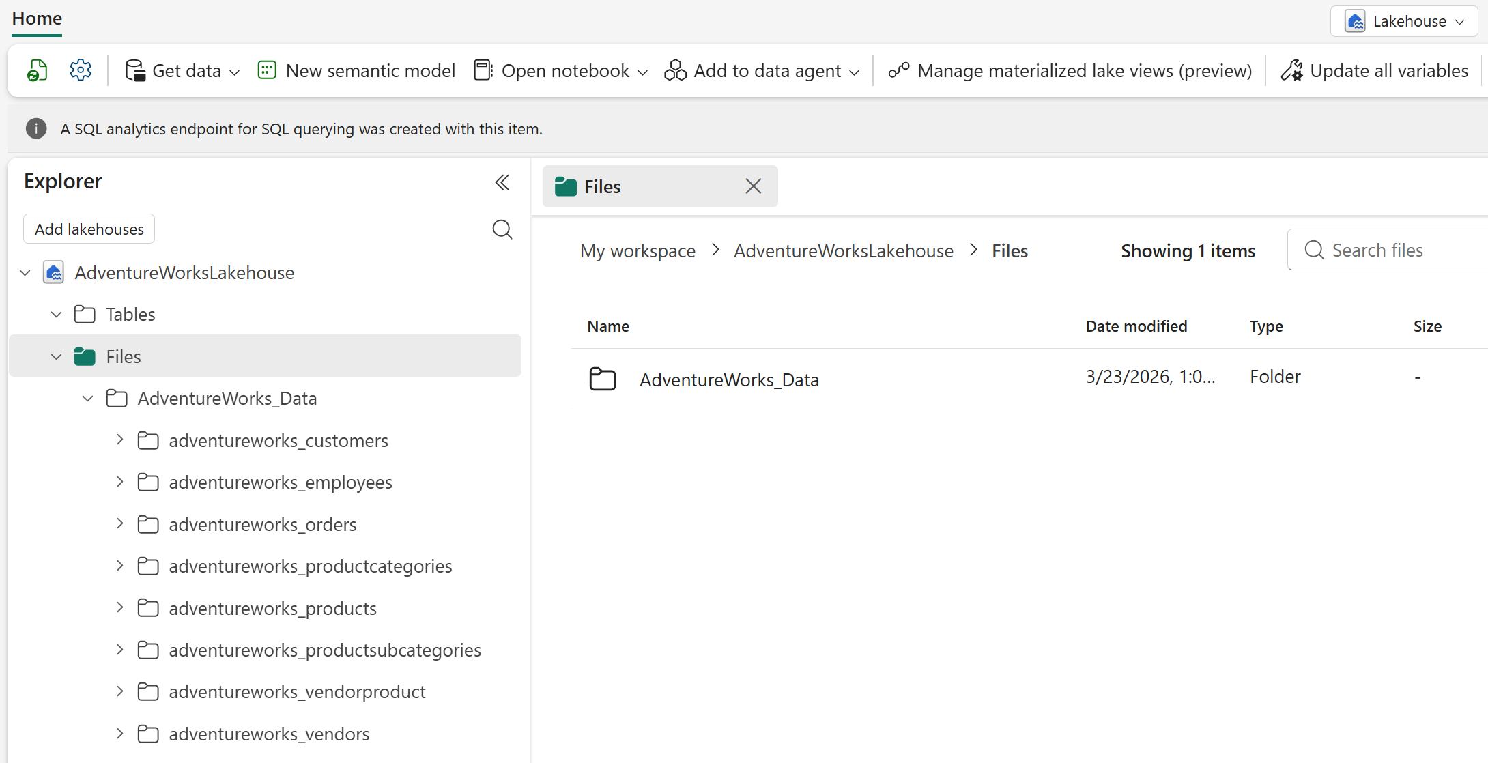Expand the adventureworks_customers folder
The width and height of the screenshot is (1488, 763).
coord(120,440)
